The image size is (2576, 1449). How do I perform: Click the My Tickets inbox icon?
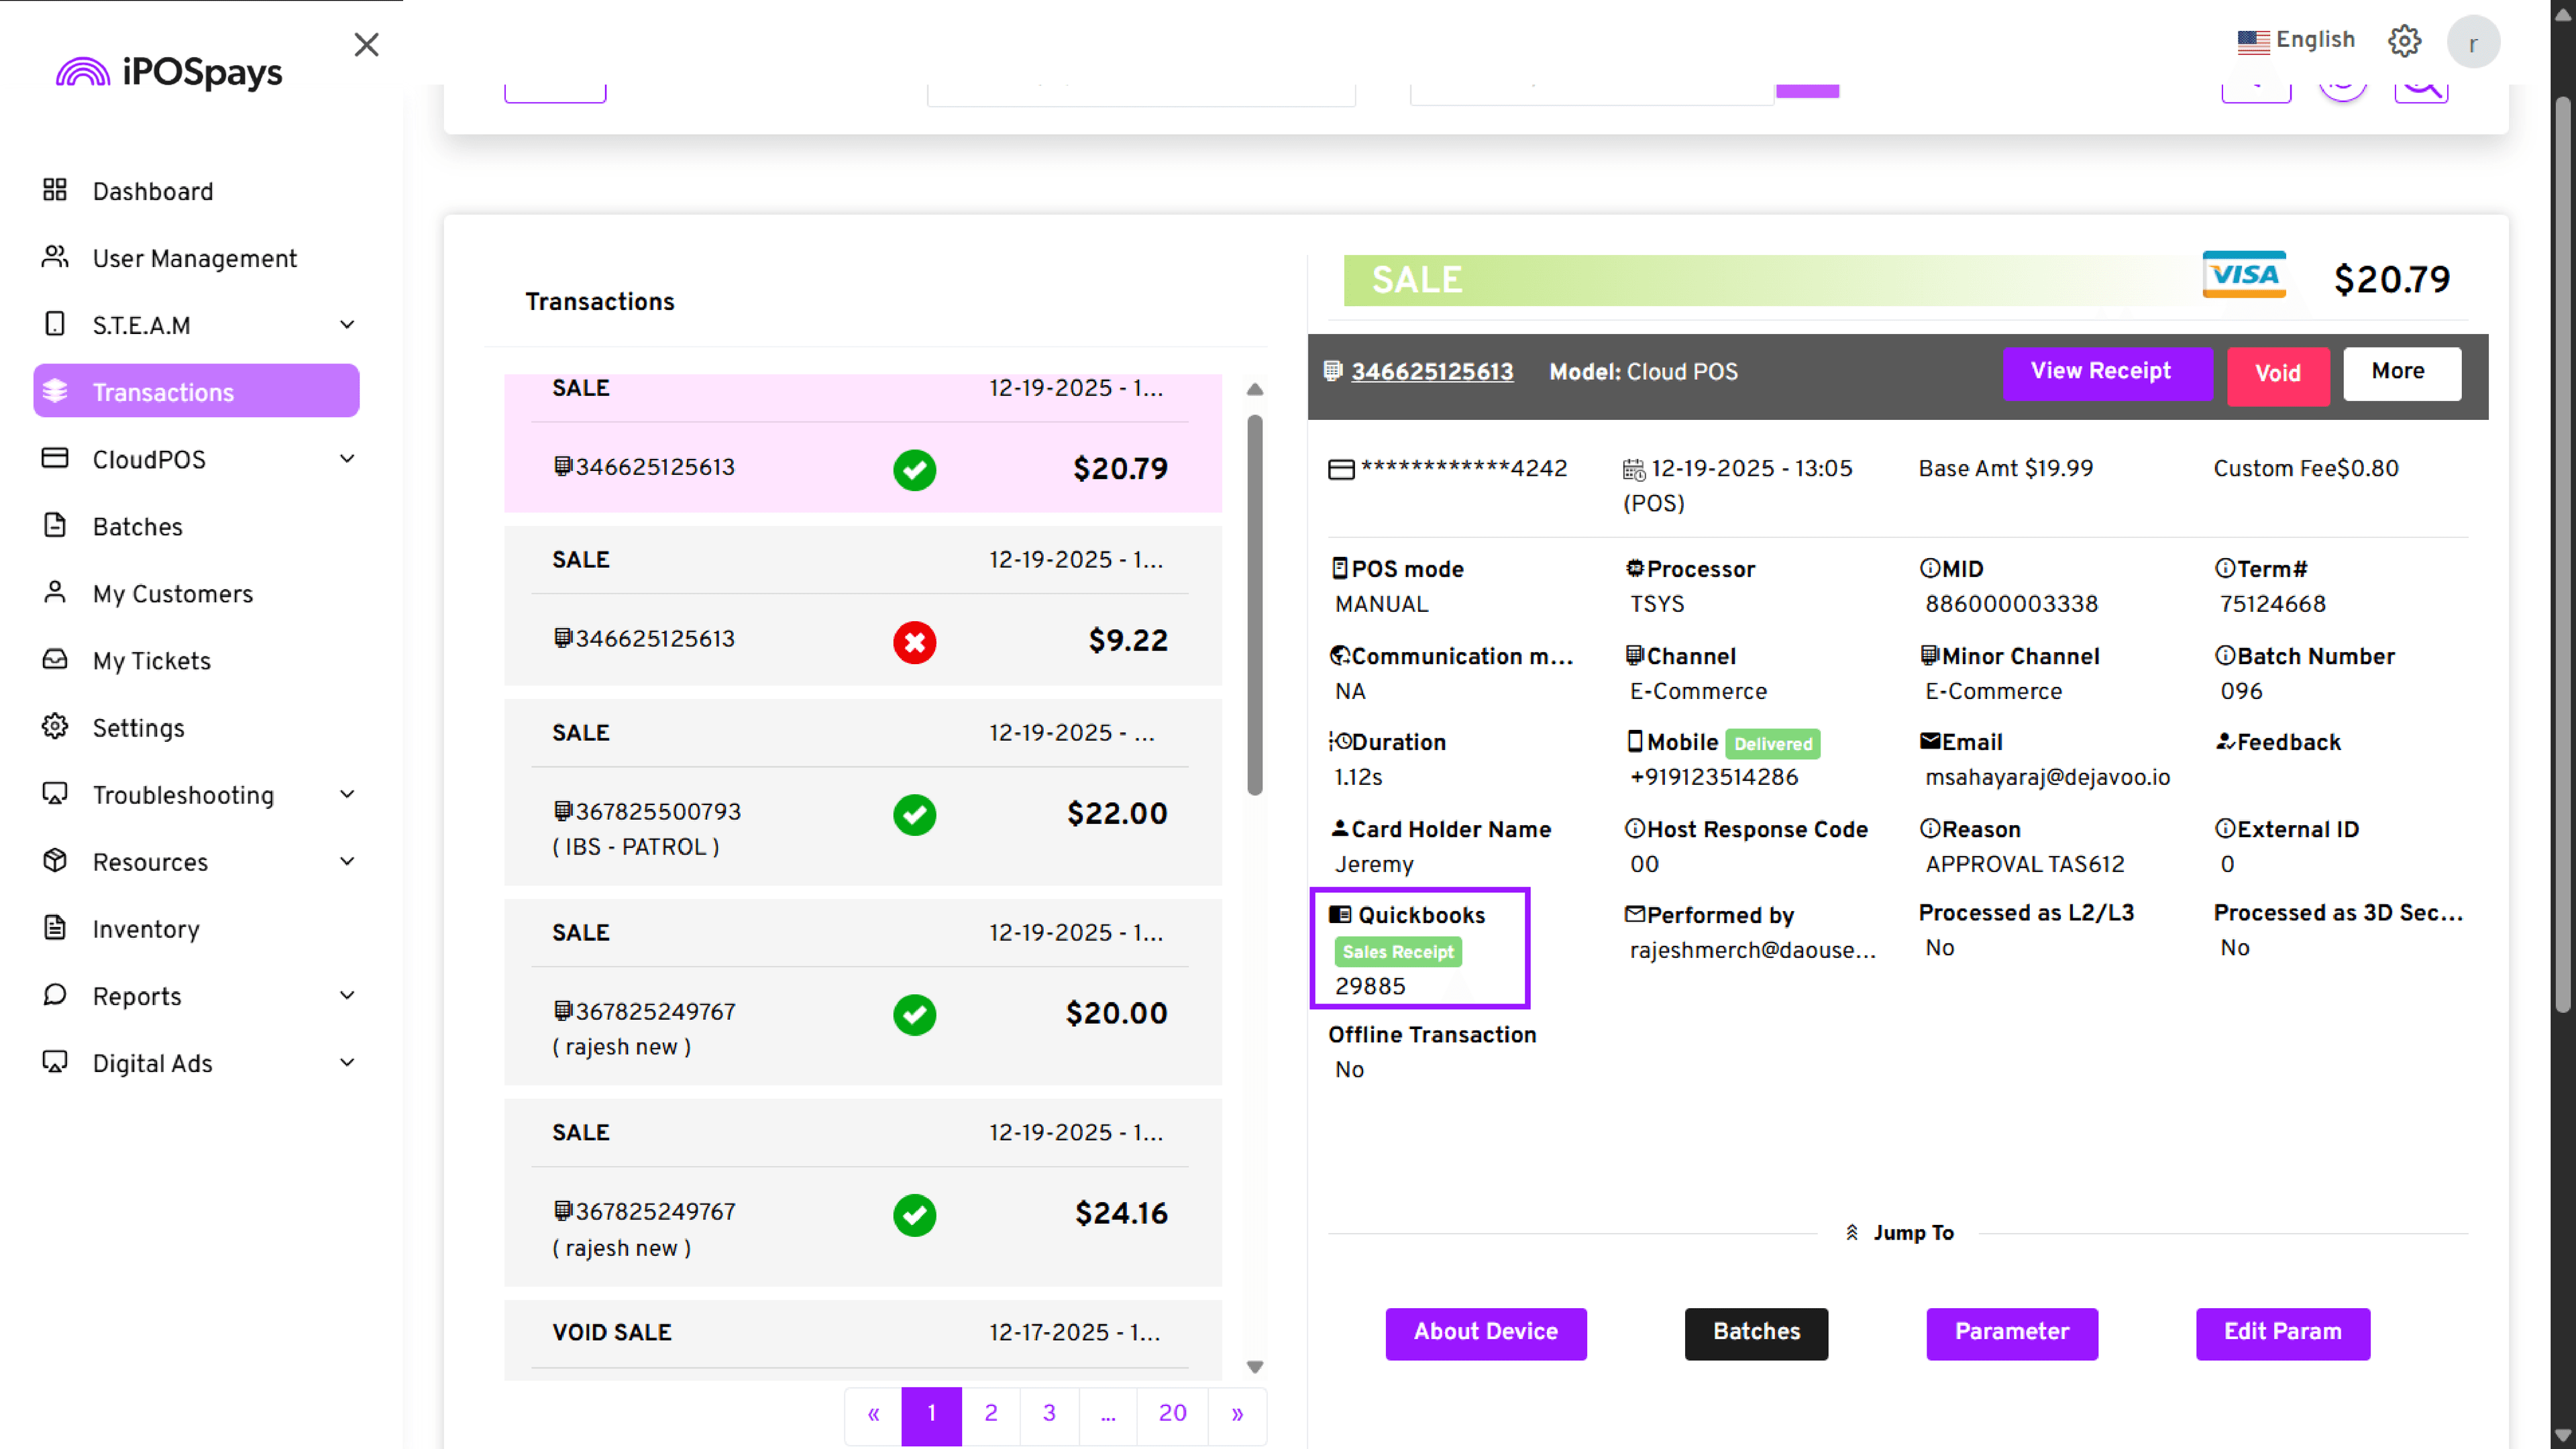point(55,660)
